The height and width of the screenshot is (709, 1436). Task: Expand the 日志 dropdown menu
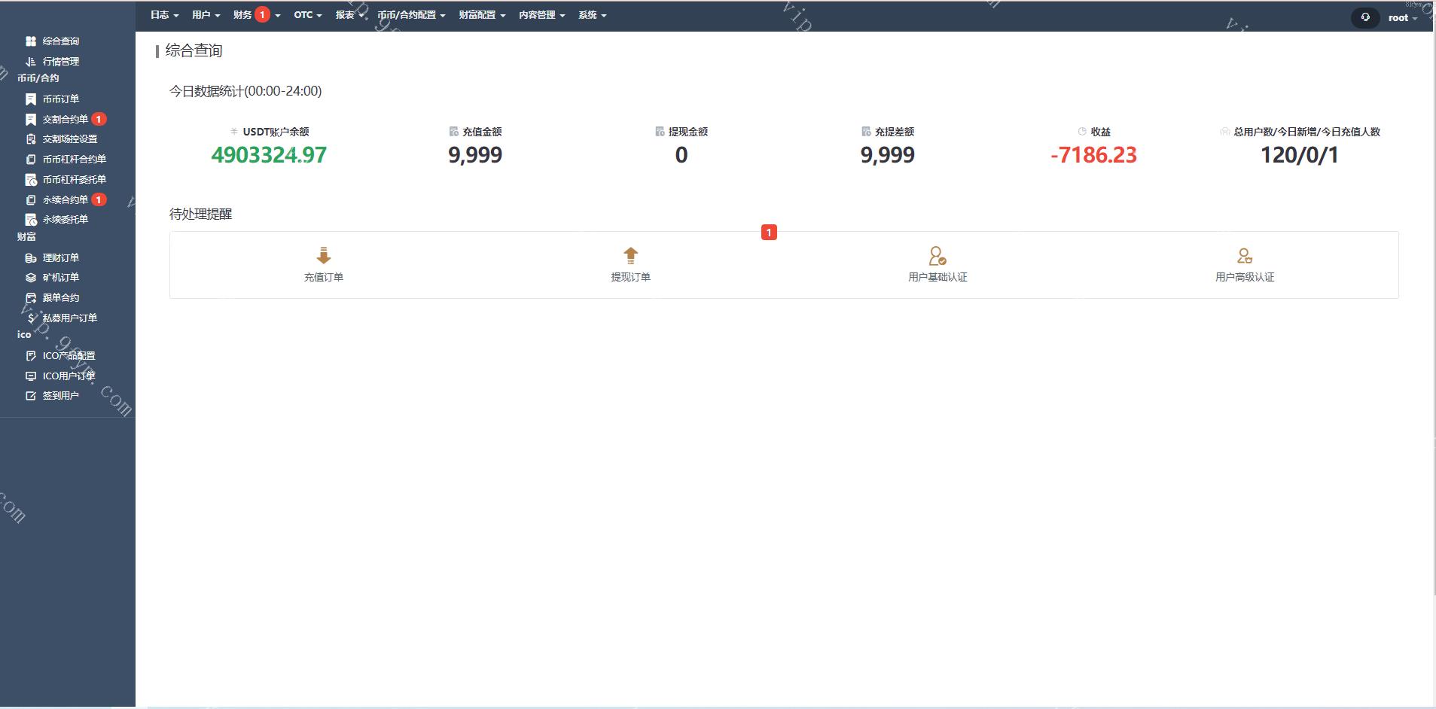click(x=164, y=15)
